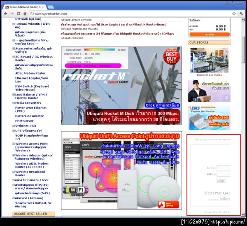
Task: Open Wireless ADSL Modem Router (All In One)
Action: coord(32,165)
